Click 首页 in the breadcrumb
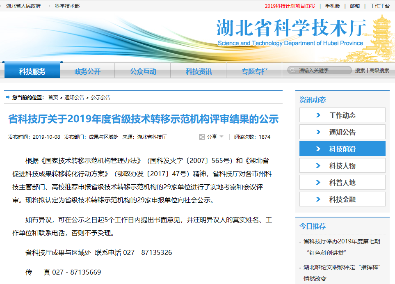Image resolution: width=395 pixels, height=284 pixels. pyautogui.click(x=53, y=98)
